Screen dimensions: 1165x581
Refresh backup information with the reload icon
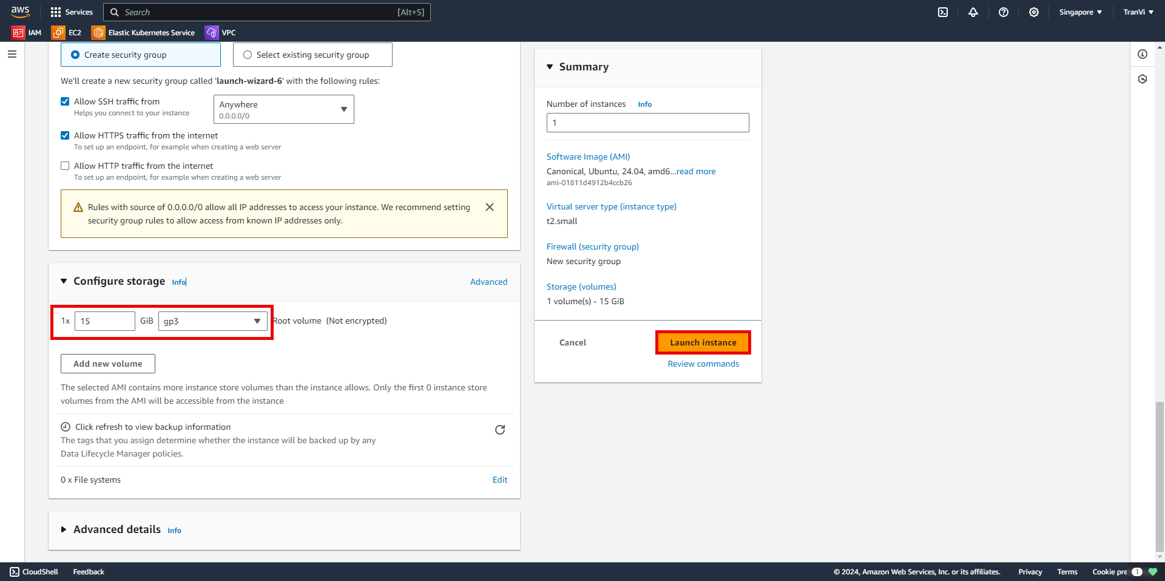click(500, 430)
